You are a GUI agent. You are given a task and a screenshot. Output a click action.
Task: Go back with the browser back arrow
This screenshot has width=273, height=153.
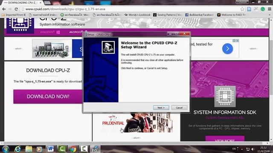(x=4, y=9)
